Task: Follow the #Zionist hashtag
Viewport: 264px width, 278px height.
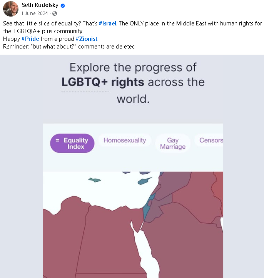Action: pos(87,39)
